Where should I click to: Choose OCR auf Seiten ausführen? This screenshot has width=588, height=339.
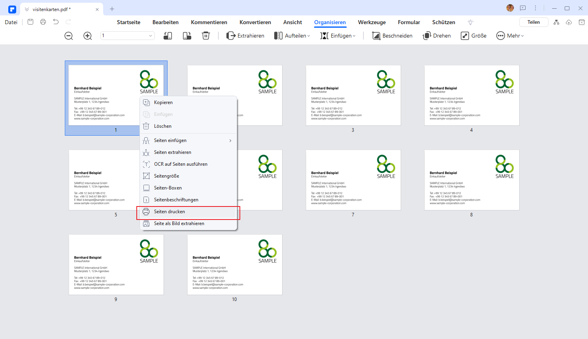[x=188, y=164]
